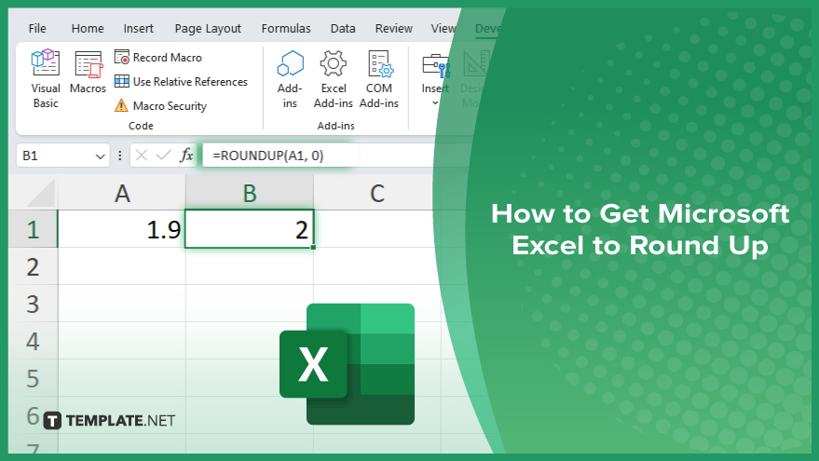Screen dimensions: 819x461
Task: Select column A header
Action: click(122, 193)
